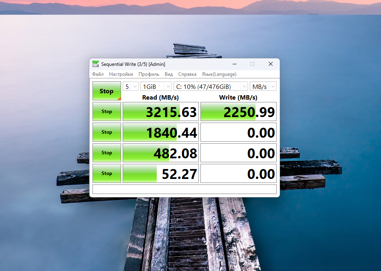Expand the 1GiB test size dropdown
Screen dimensions: 381x271
(156, 86)
